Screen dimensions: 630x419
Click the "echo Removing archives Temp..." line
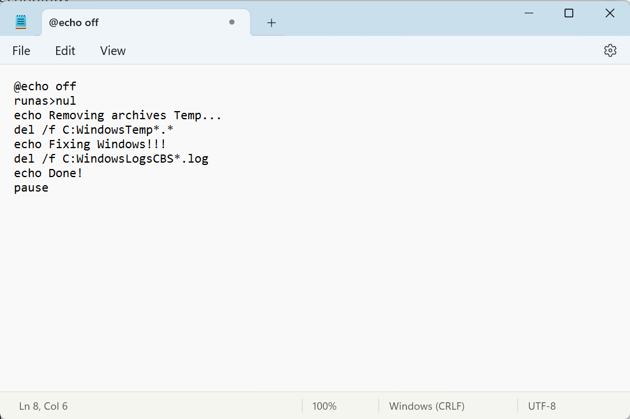pyautogui.click(x=118, y=116)
